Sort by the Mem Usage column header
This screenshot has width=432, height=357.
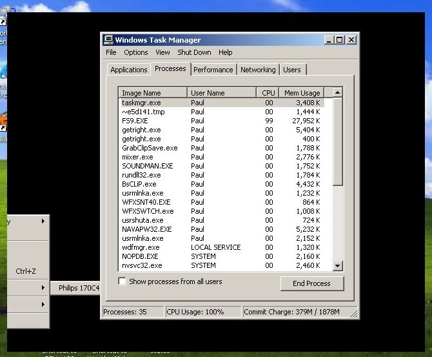pyautogui.click(x=302, y=93)
